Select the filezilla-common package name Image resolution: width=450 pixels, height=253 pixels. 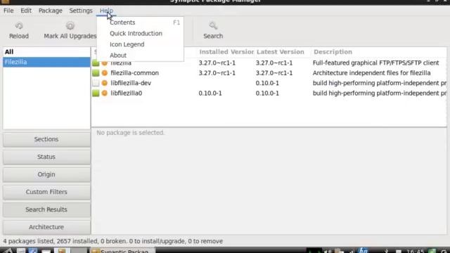(134, 73)
